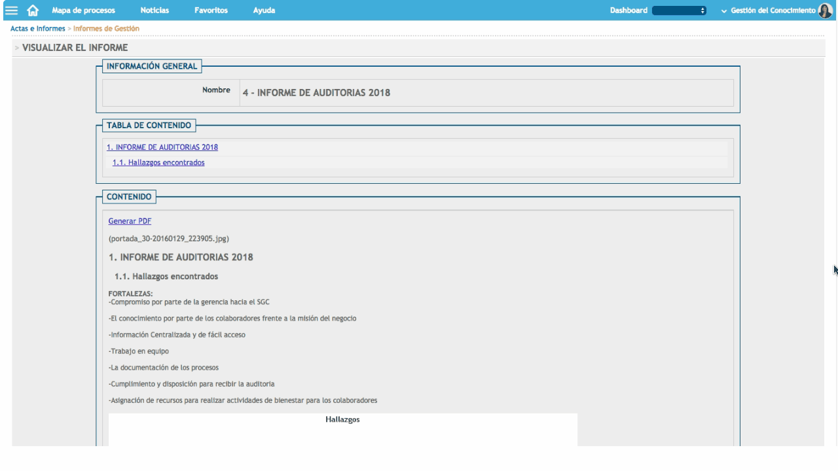Open the Ayuda menu

pos(264,10)
